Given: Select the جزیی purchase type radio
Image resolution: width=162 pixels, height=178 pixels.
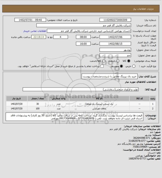Looking at the screenshot, I should pos(134,66).
